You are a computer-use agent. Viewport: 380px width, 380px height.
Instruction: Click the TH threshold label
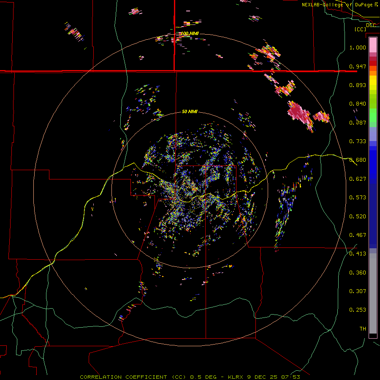363,329
